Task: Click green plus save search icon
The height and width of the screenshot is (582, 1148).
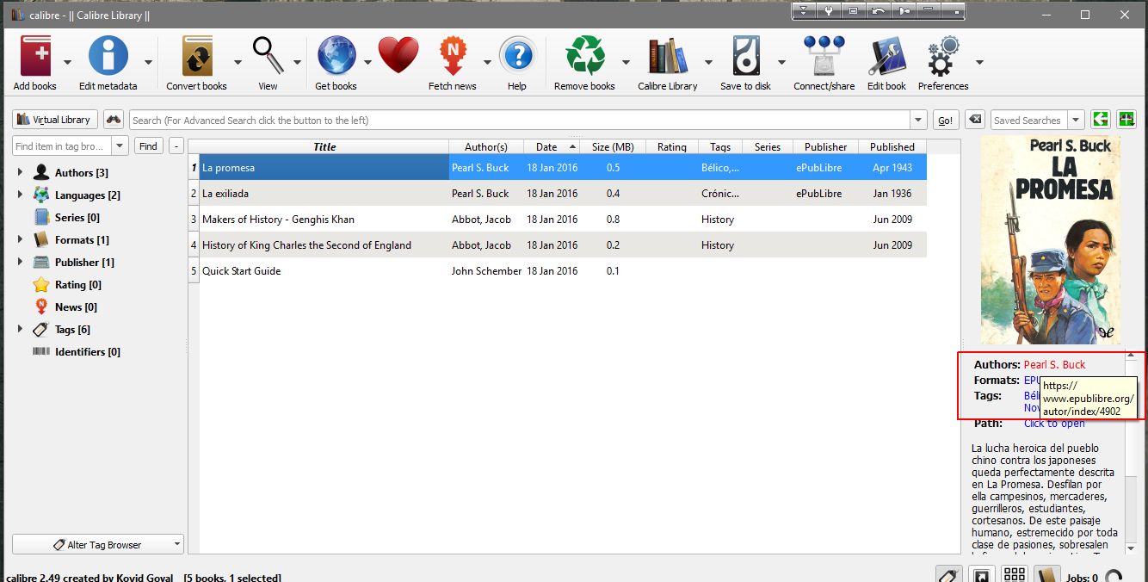Action: point(1125,120)
